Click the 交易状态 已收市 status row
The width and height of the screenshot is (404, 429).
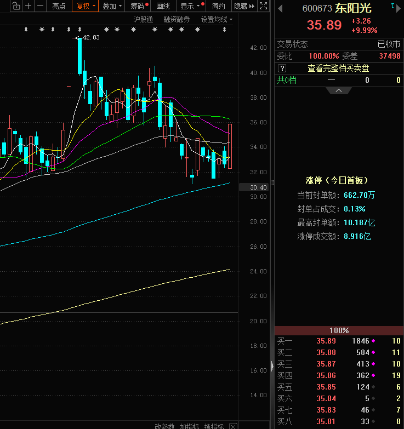(339, 44)
